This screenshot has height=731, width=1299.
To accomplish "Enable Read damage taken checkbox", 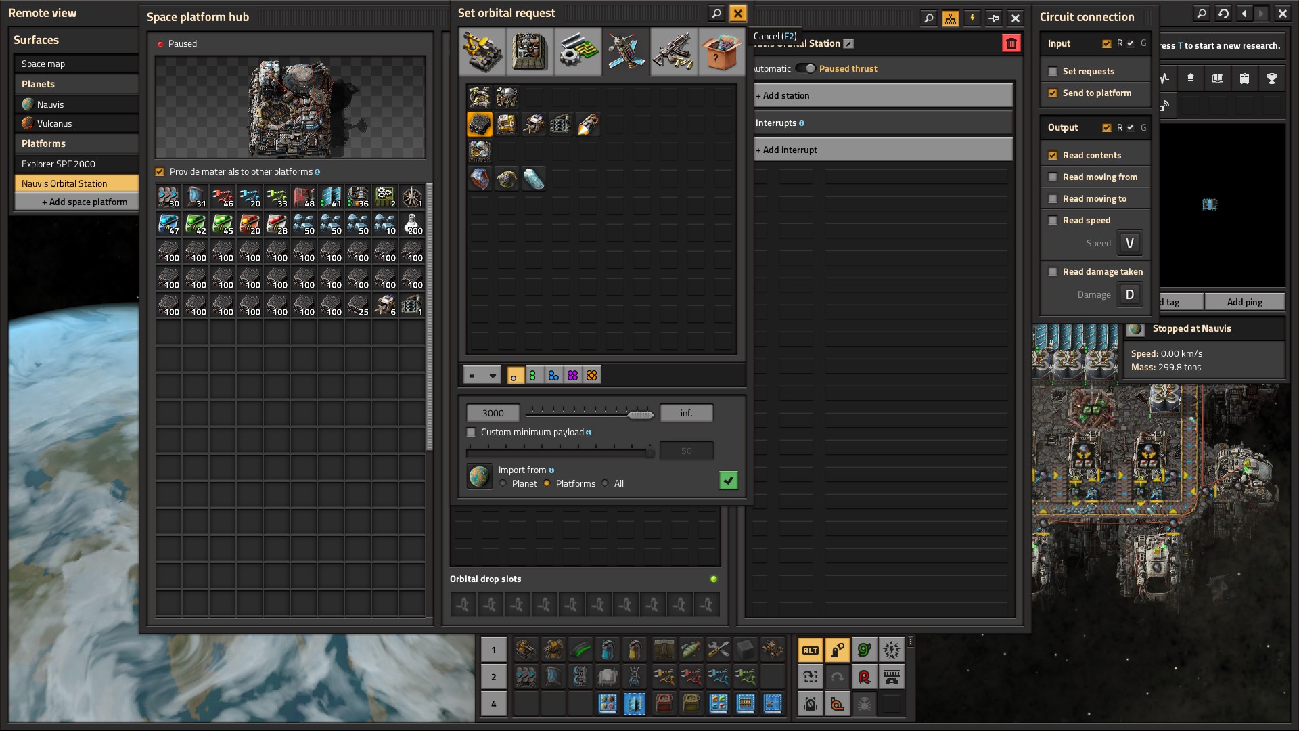I will pos(1053,272).
